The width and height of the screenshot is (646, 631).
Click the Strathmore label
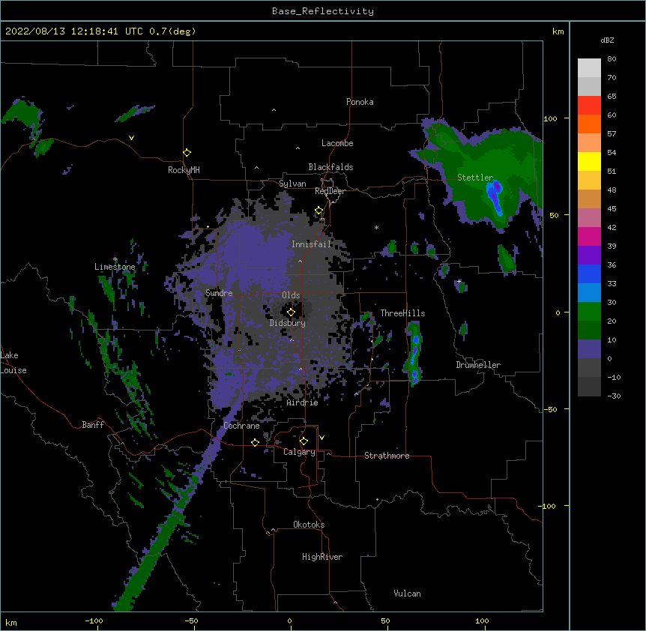coord(387,456)
